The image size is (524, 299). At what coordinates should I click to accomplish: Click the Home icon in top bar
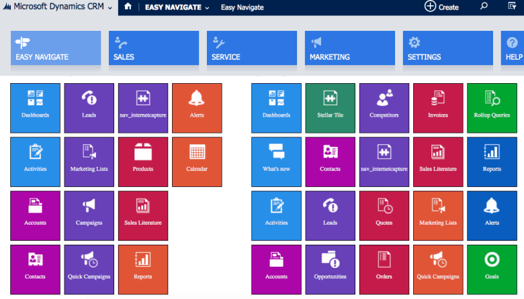128,6
